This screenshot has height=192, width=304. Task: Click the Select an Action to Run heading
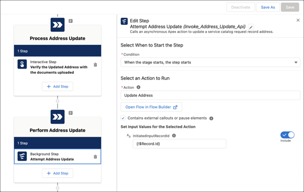pos(145,78)
